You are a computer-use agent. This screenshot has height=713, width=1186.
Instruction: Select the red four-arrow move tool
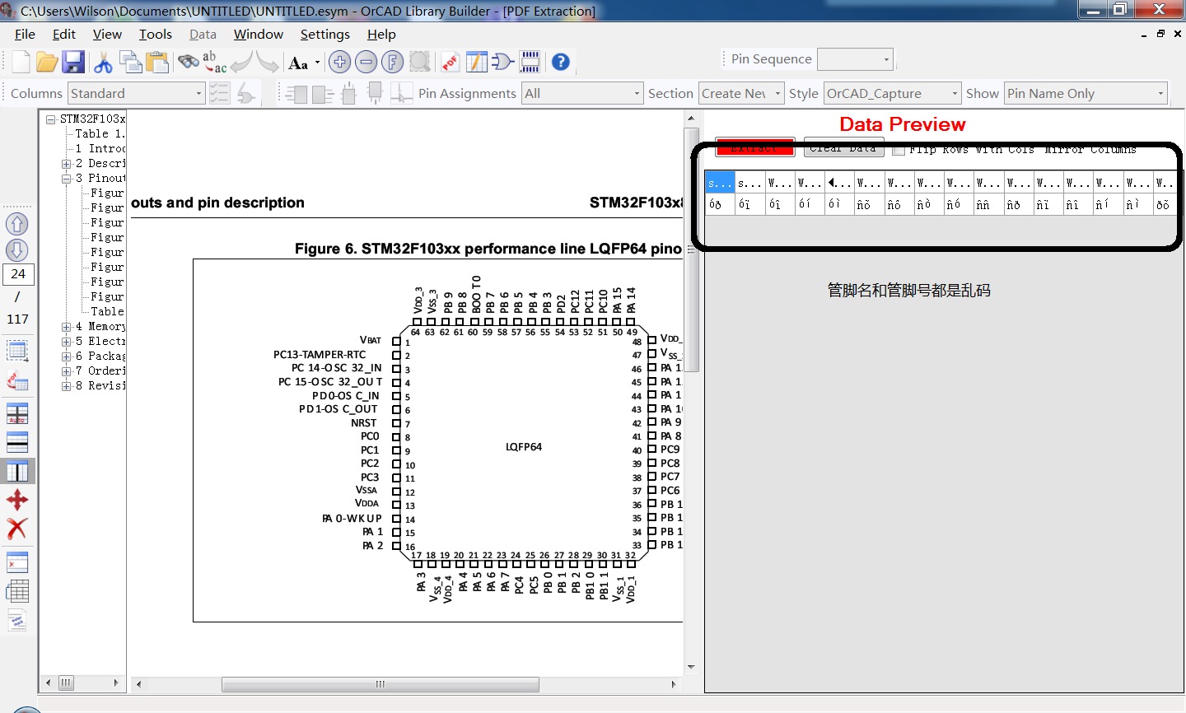coord(17,500)
